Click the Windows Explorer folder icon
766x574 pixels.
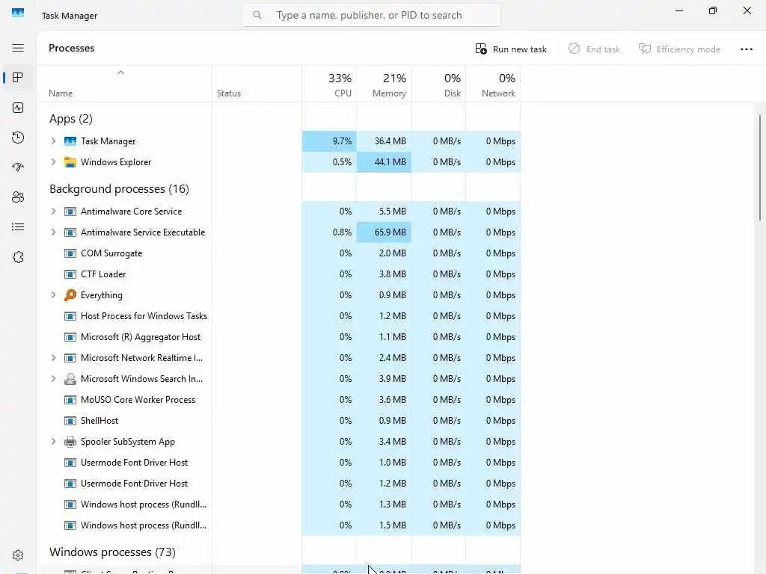coord(70,162)
